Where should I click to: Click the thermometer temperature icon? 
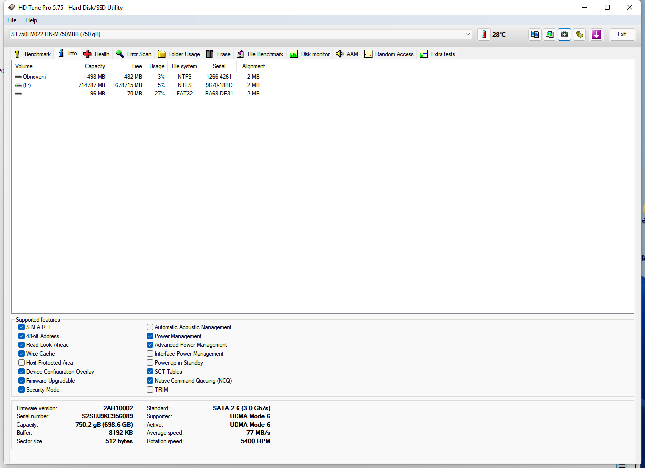484,34
